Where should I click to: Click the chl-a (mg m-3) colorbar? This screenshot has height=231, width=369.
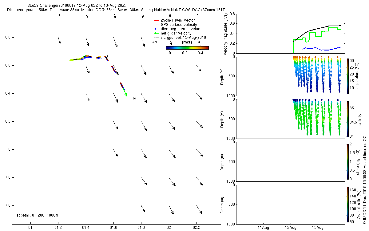348,161
